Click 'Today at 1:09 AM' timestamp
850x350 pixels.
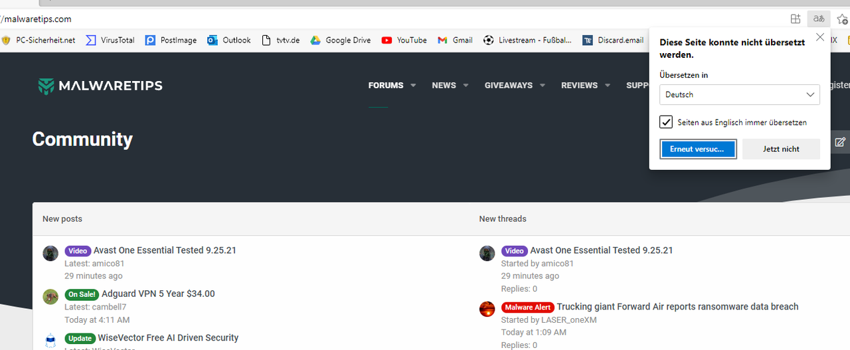[x=534, y=332]
